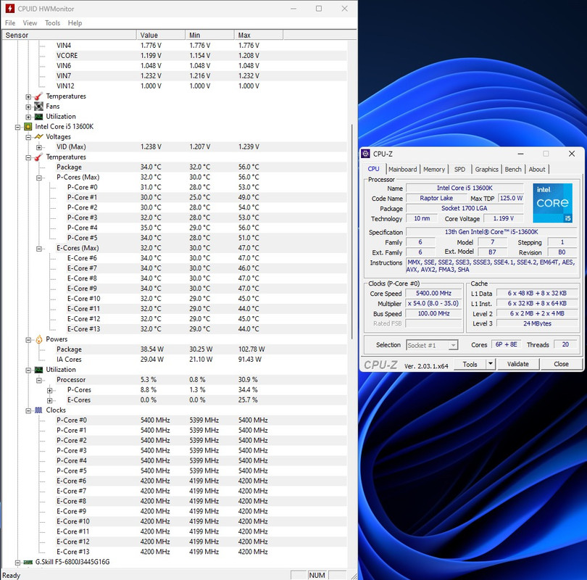
Task: Click the RAM module icon beside G.Skill
Action: coord(28,562)
